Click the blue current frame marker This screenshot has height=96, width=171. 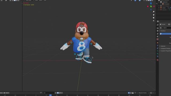click(50, 95)
